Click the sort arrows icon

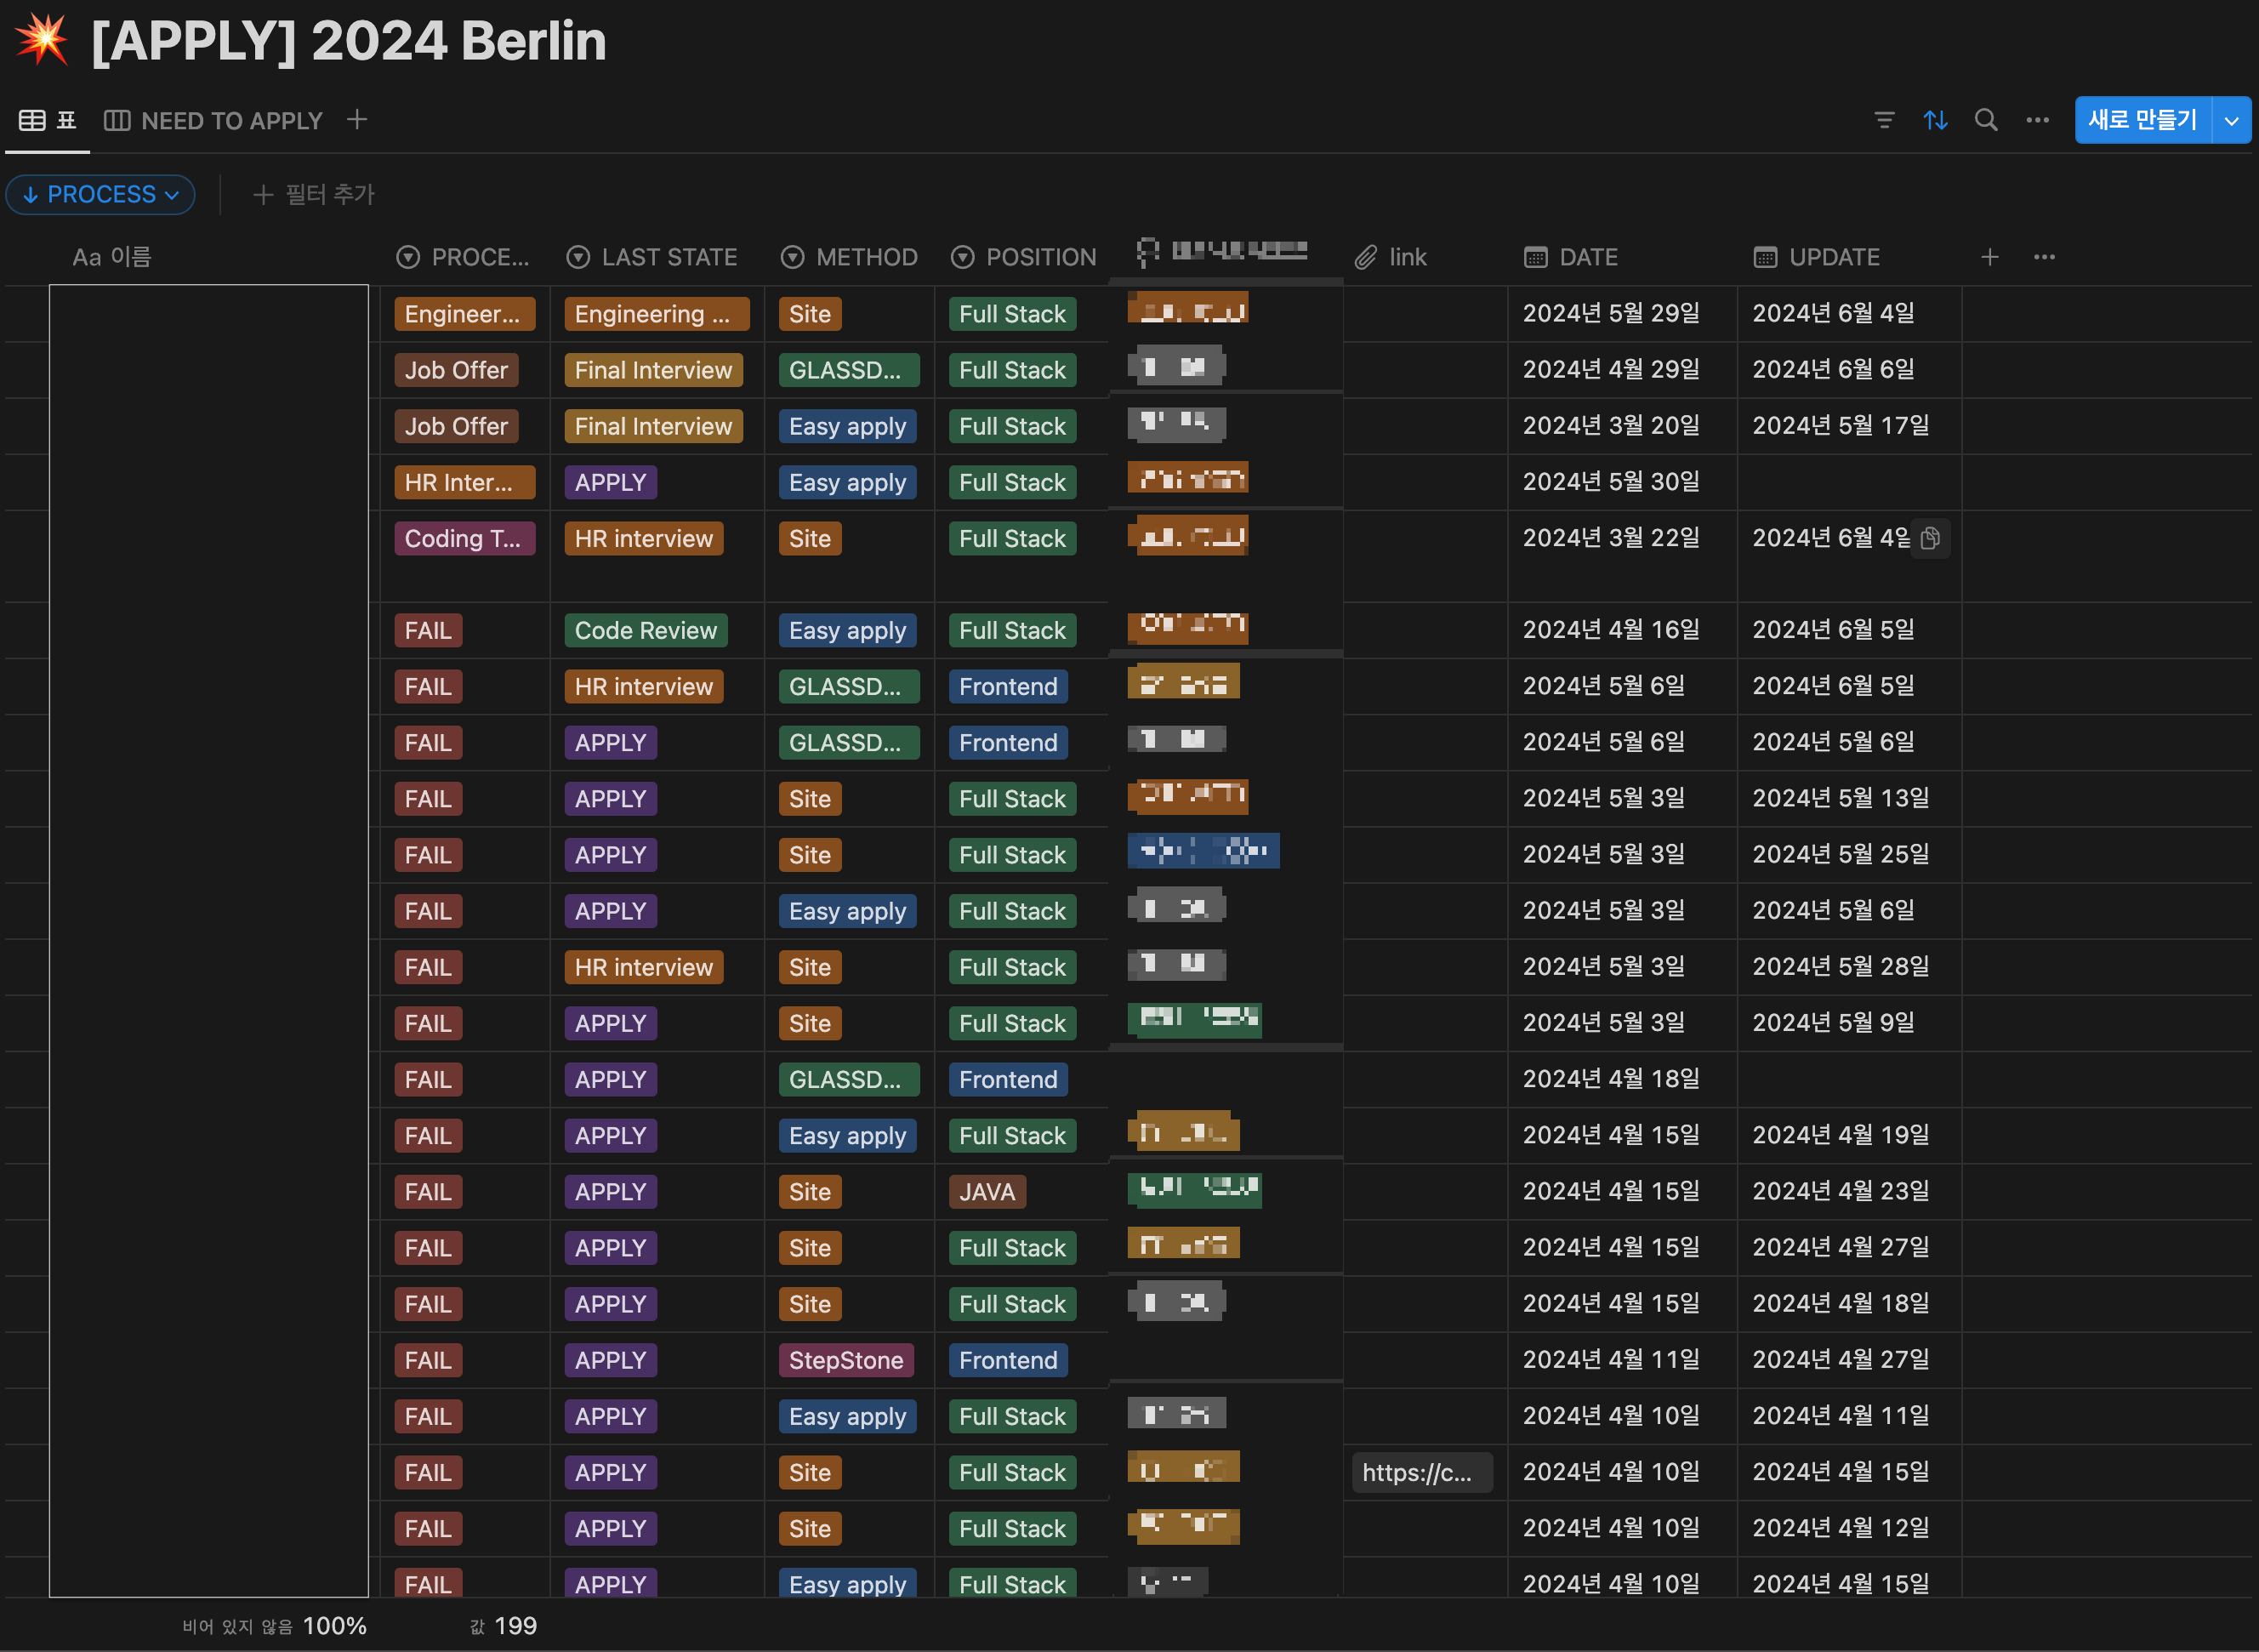click(1935, 120)
